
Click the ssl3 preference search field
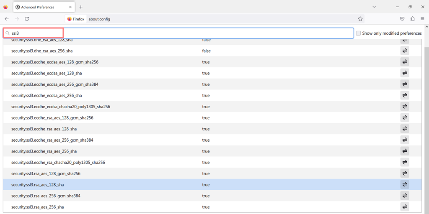coord(178,33)
